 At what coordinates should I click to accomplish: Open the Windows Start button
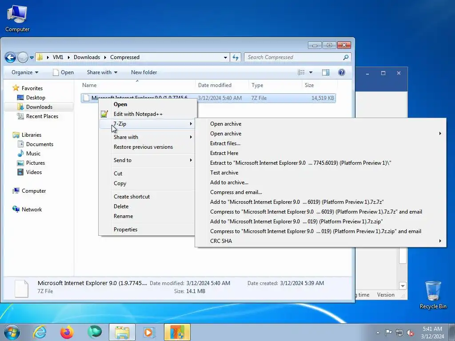tap(12, 332)
